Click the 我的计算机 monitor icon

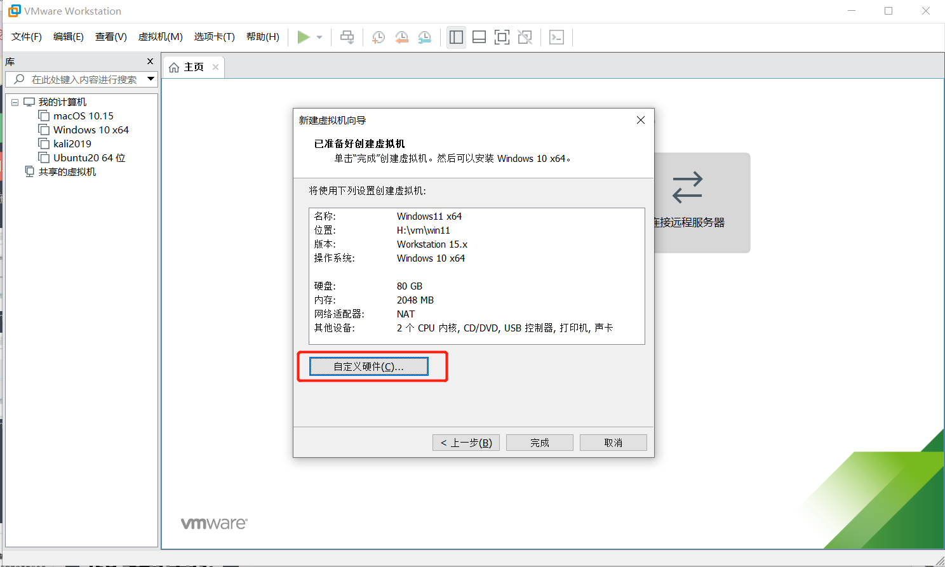[29, 102]
